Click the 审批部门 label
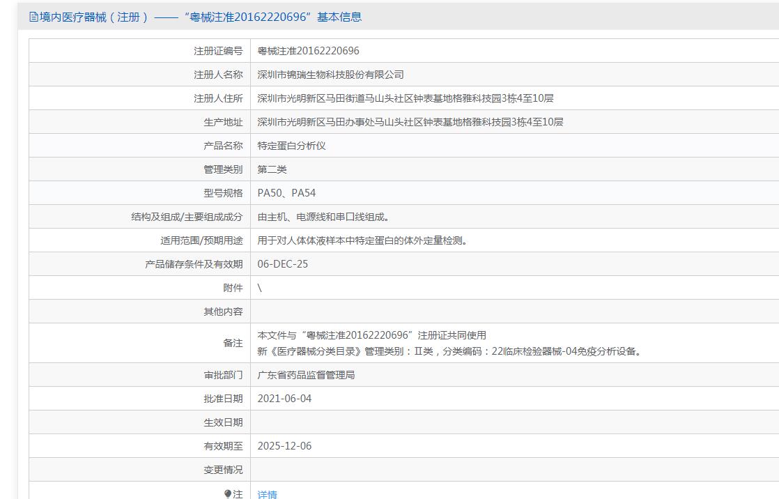The height and width of the screenshot is (499, 779). click(x=223, y=375)
